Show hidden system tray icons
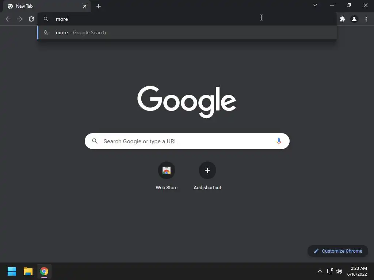The width and height of the screenshot is (374, 280). tap(320, 271)
